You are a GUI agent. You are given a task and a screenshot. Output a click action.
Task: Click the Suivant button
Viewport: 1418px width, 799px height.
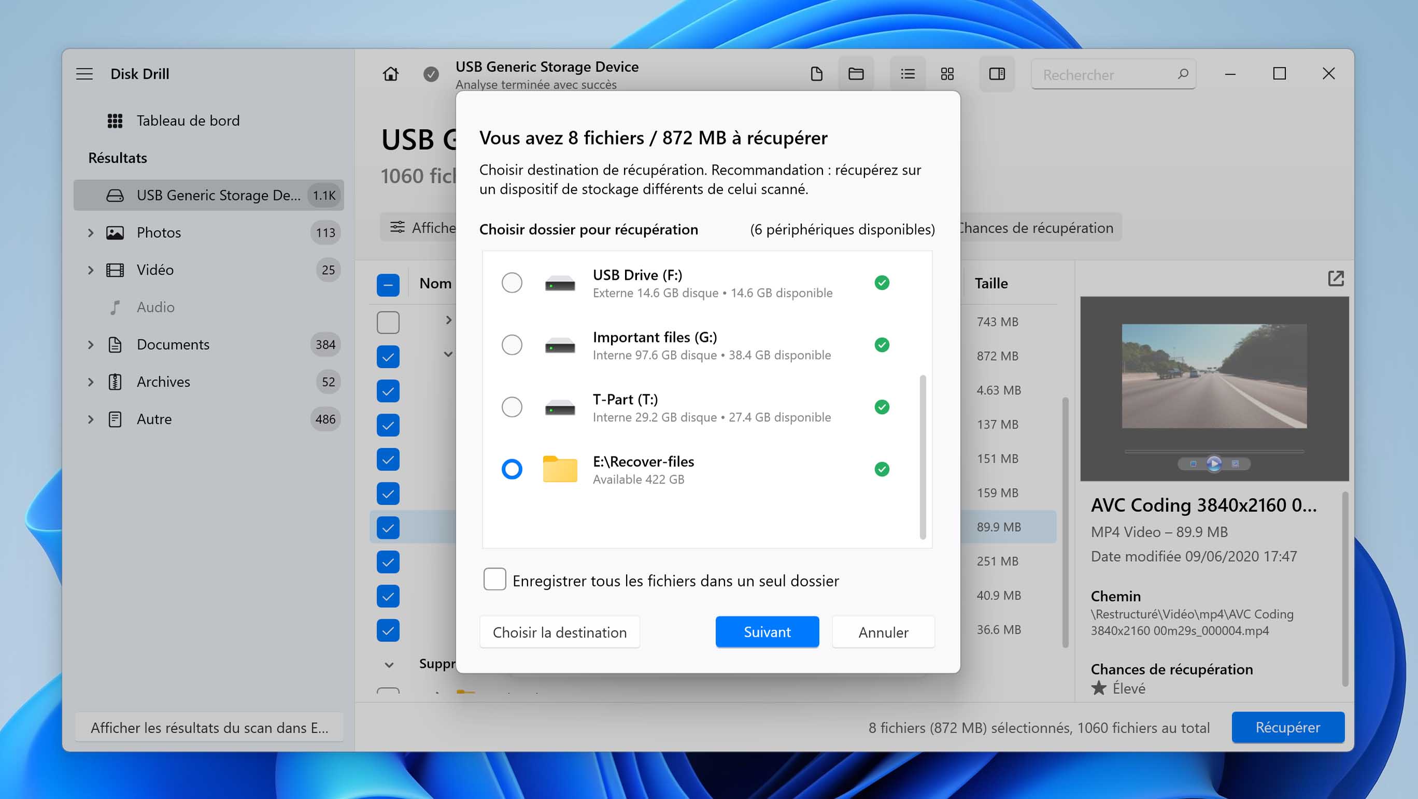click(x=767, y=632)
